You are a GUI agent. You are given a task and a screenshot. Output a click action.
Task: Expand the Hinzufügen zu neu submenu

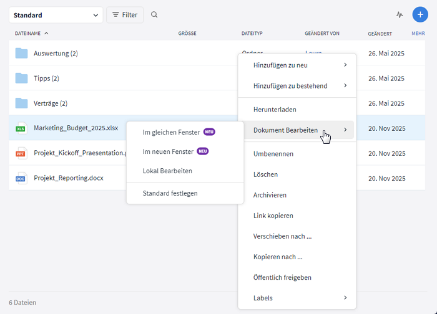coord(297,65)
